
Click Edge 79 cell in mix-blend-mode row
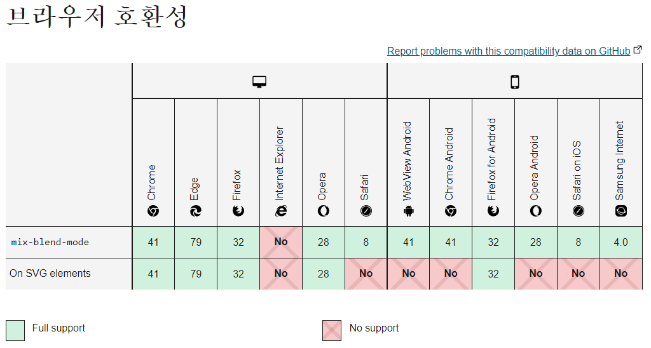click(196, 242)
